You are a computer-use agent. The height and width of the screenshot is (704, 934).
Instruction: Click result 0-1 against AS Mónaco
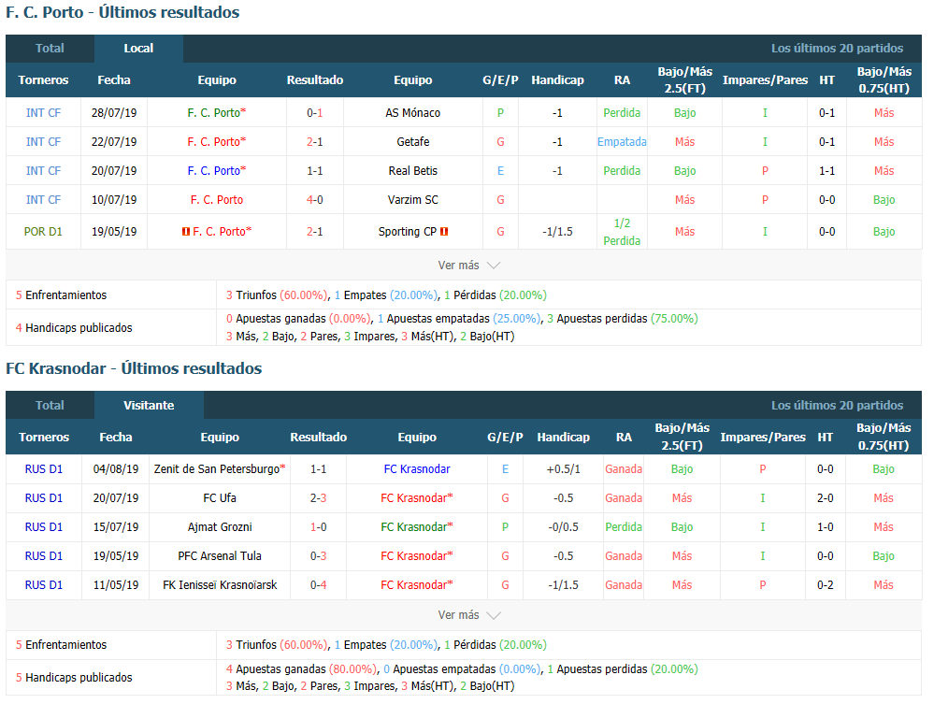click(x=314, y=112)
